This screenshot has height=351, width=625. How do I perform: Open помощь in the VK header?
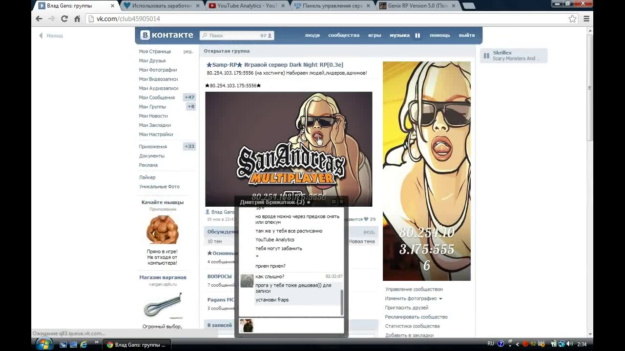tap(440, 35)
